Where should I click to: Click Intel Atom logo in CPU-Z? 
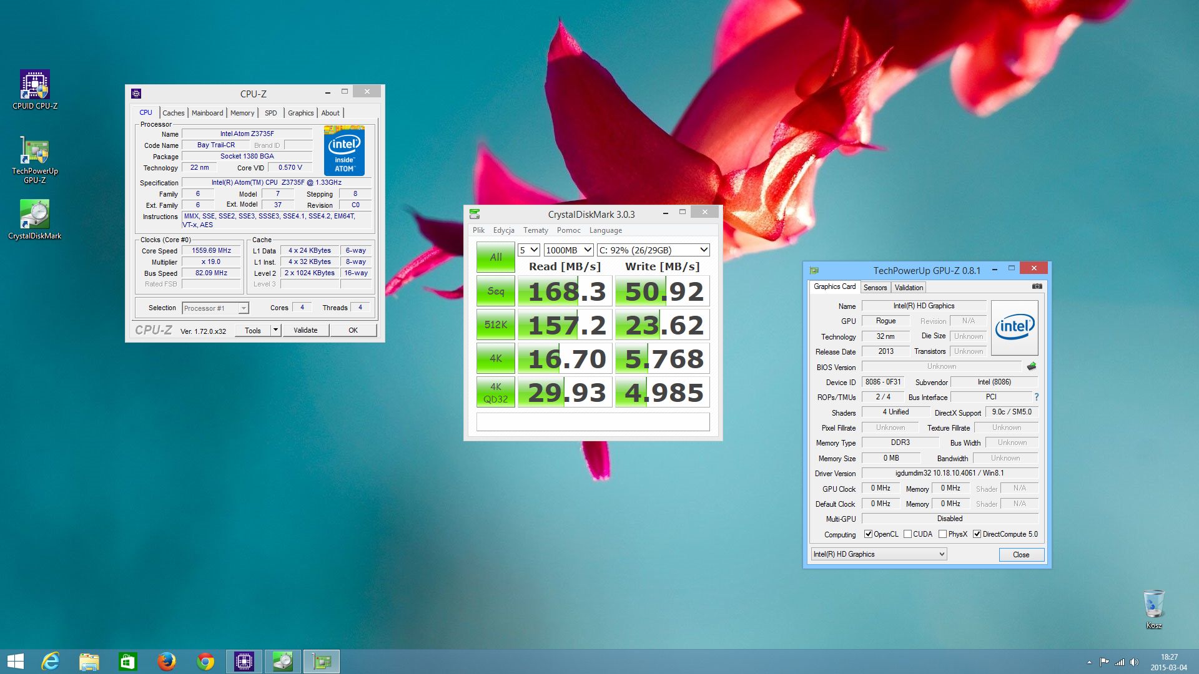(x=344, y=152)
